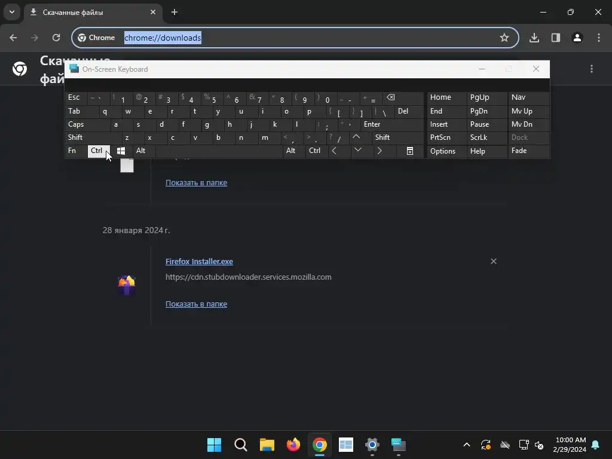
Task: Open the notification bell icon
Action: tap(596, 445)
